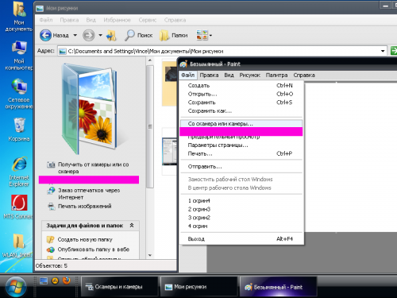Image resolution: width=397 pixels, height=298 pixels.
Task: Open Справка menu in Paint
Action: pos(304,75)
